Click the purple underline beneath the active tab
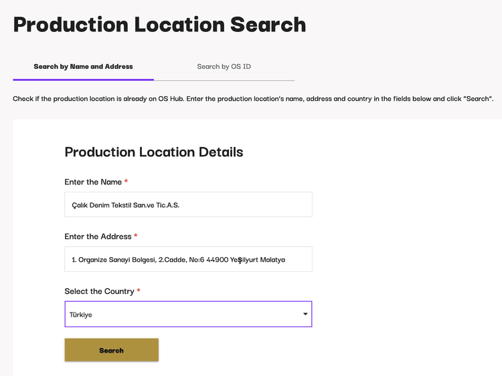The image size is (502, 376). 83,79
